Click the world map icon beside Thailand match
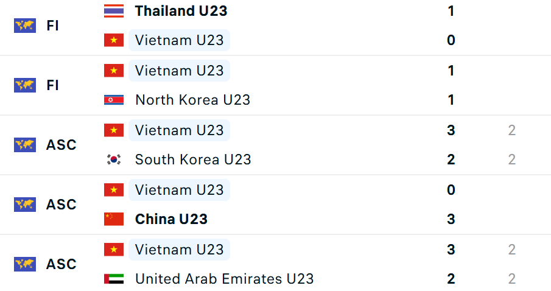 point(25,26)
